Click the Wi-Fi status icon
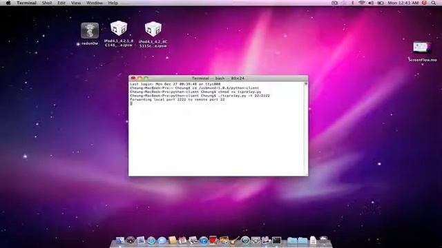The width and height of the screenshot is (442, 248). tap(362, 3)
